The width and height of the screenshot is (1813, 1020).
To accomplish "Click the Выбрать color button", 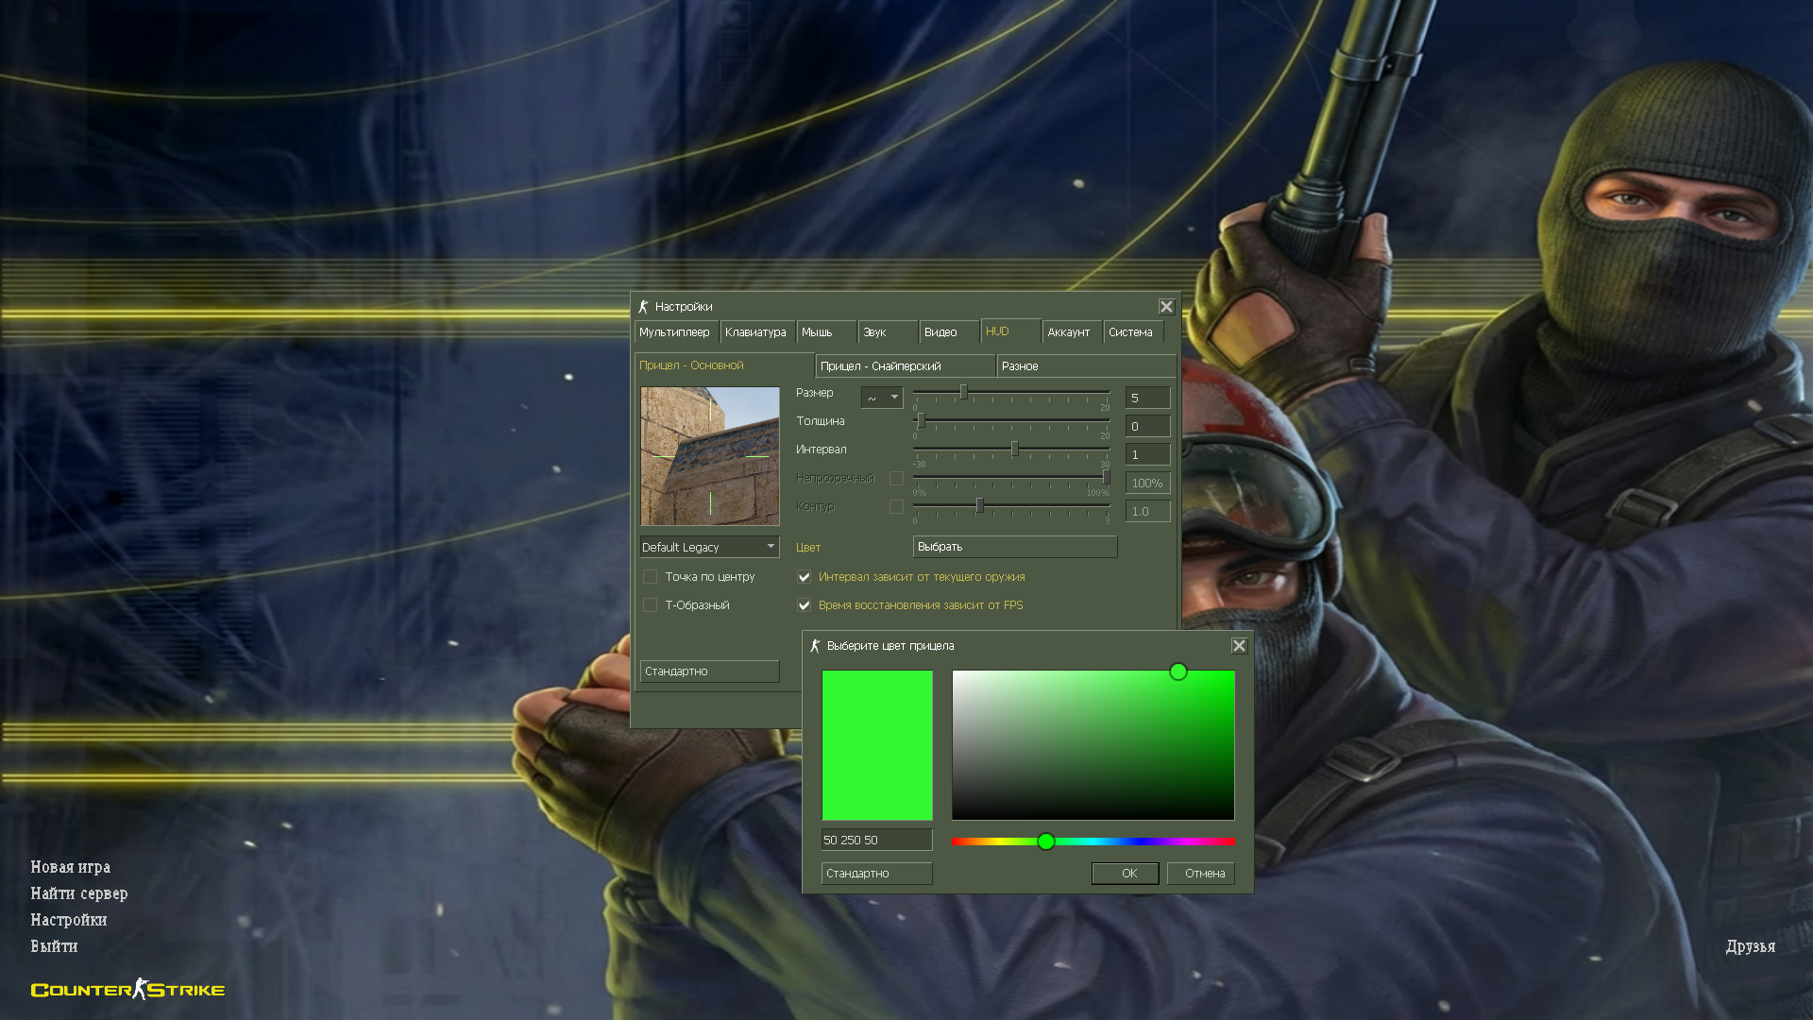I will tap(1014, 547).
